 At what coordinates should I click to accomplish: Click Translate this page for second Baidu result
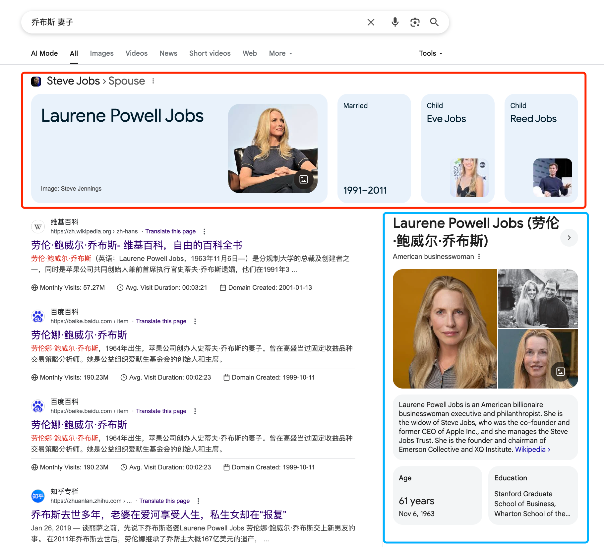tap(161, 411)
